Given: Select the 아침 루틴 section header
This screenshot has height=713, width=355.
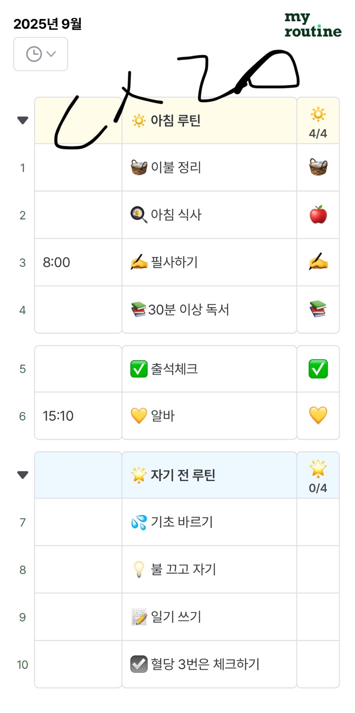Looking at the screenshot, I should click(x=175, y=120).
